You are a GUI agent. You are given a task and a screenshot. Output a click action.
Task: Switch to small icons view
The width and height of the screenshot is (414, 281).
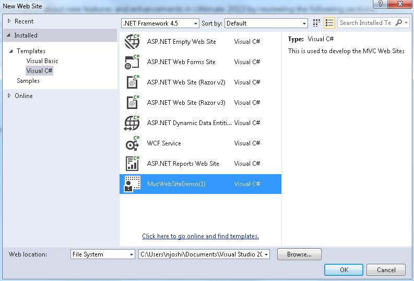[x=316, y=23]
